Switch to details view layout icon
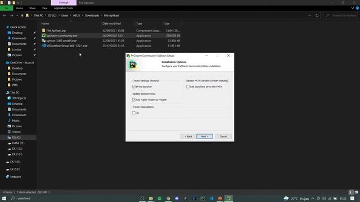Screen dimensions: 360x202 (x=350, y=192)
